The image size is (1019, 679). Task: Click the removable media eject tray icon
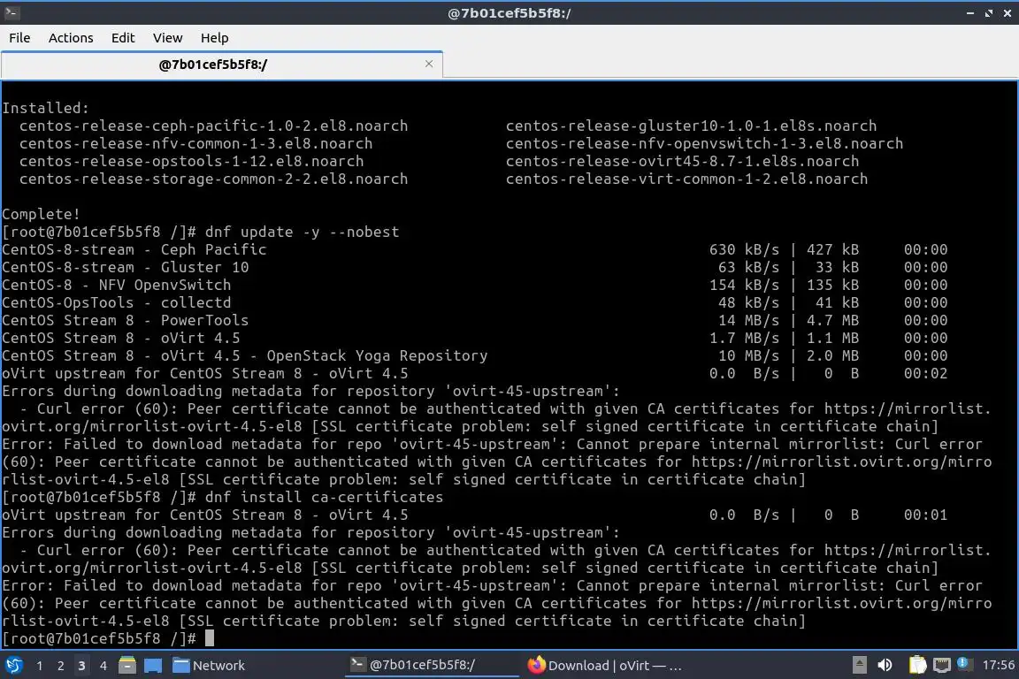[x=859, y=666]
